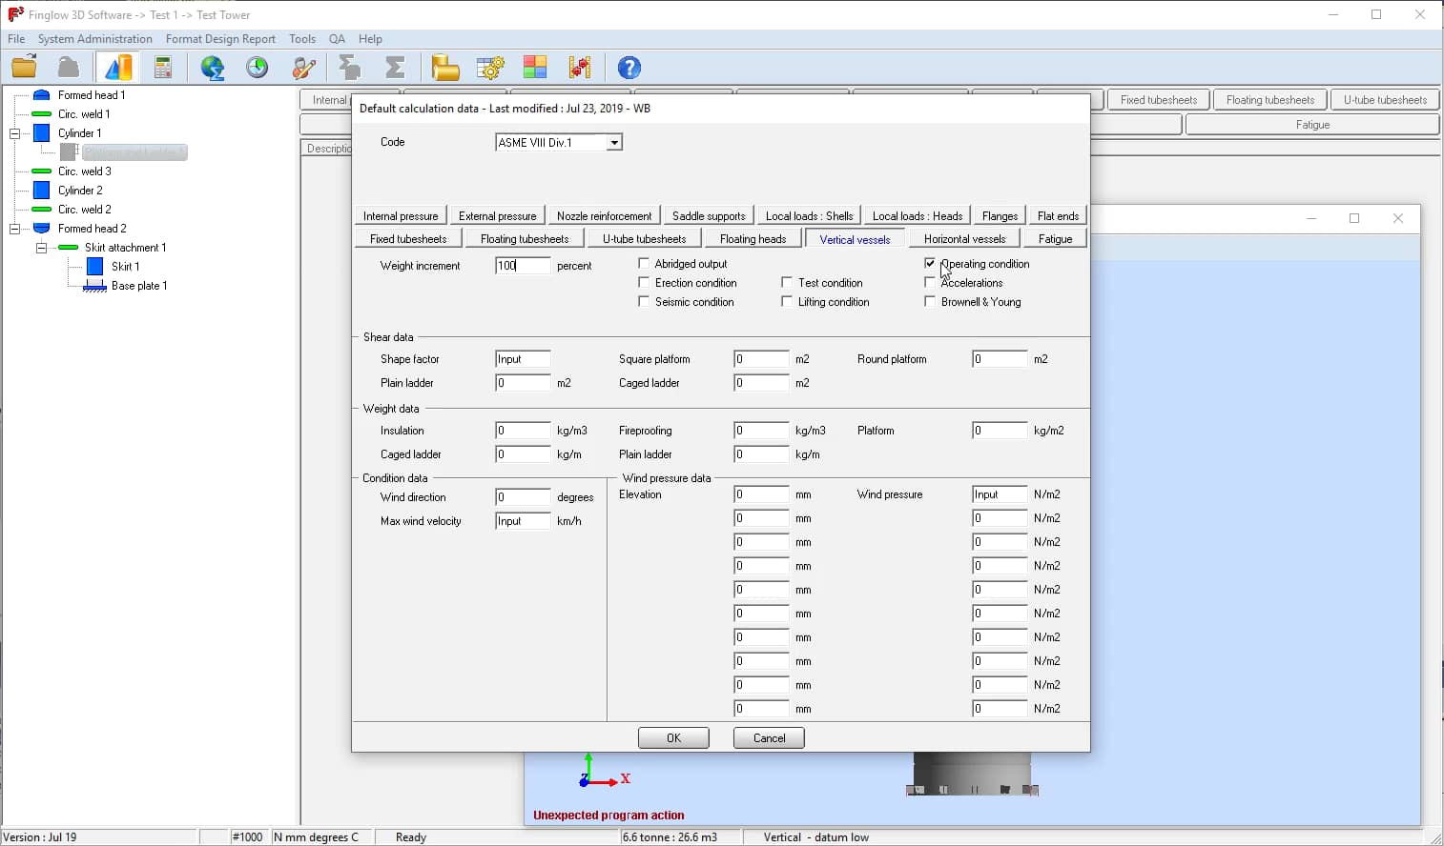Select the 3D shapes modelling icon

click(x=118, y=68)
